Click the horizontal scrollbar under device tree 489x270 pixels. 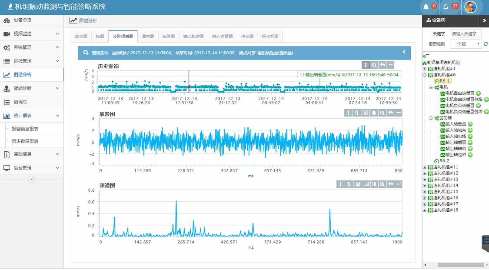pos(461,265)
